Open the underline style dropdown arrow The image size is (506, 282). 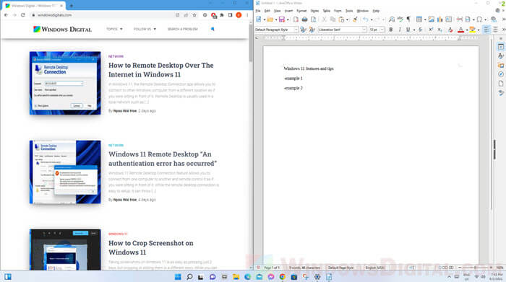point(413,30)
